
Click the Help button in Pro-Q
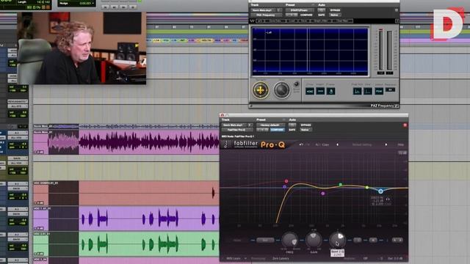coord(400,144)
